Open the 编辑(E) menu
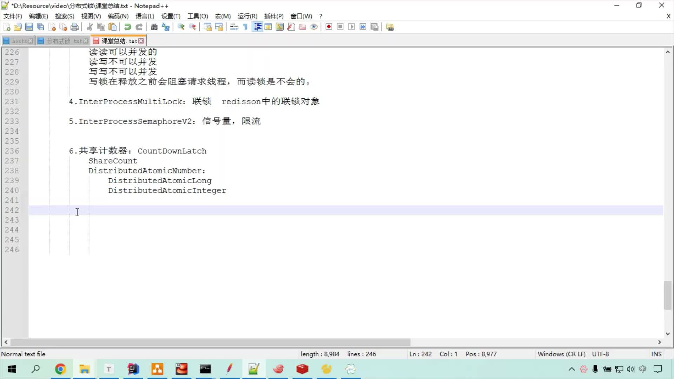674x379 pixels. 39,16
